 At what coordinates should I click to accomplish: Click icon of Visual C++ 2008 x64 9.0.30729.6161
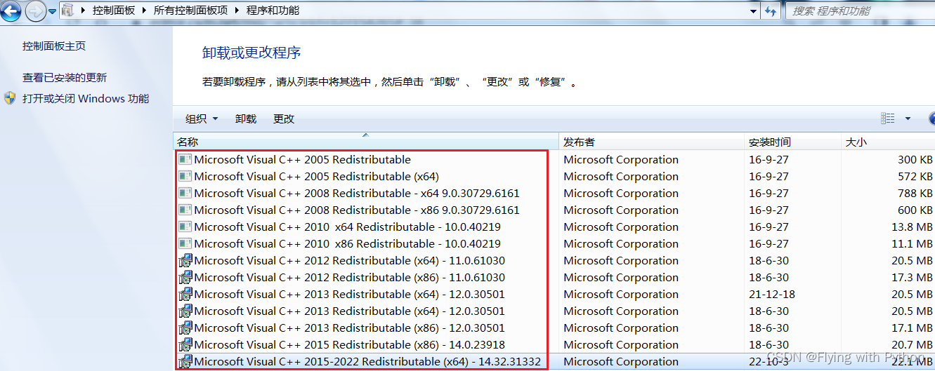click(x=185, y=193)
